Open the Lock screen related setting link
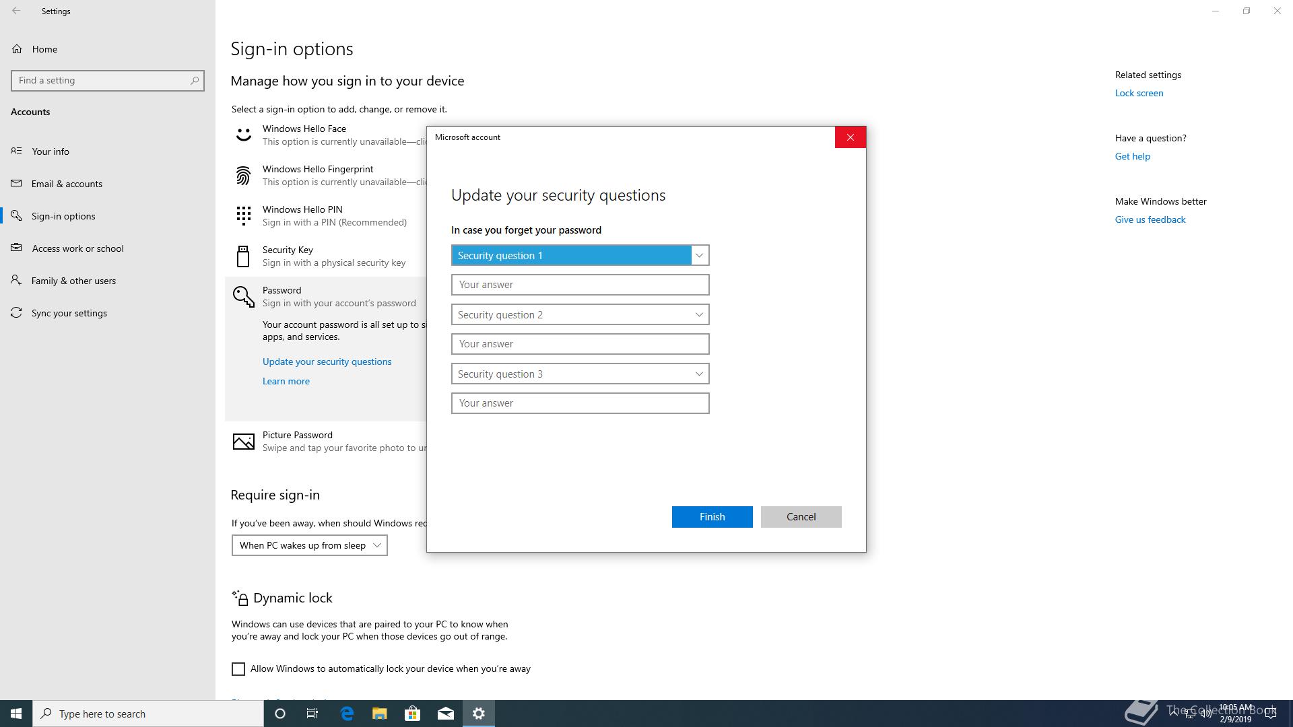Screen dimensions: 1293x727 (x=1139, y=93)
